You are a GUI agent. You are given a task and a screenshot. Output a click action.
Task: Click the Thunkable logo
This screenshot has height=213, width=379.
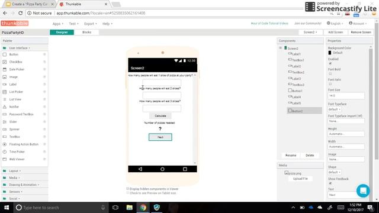click(x=15, y=24)
